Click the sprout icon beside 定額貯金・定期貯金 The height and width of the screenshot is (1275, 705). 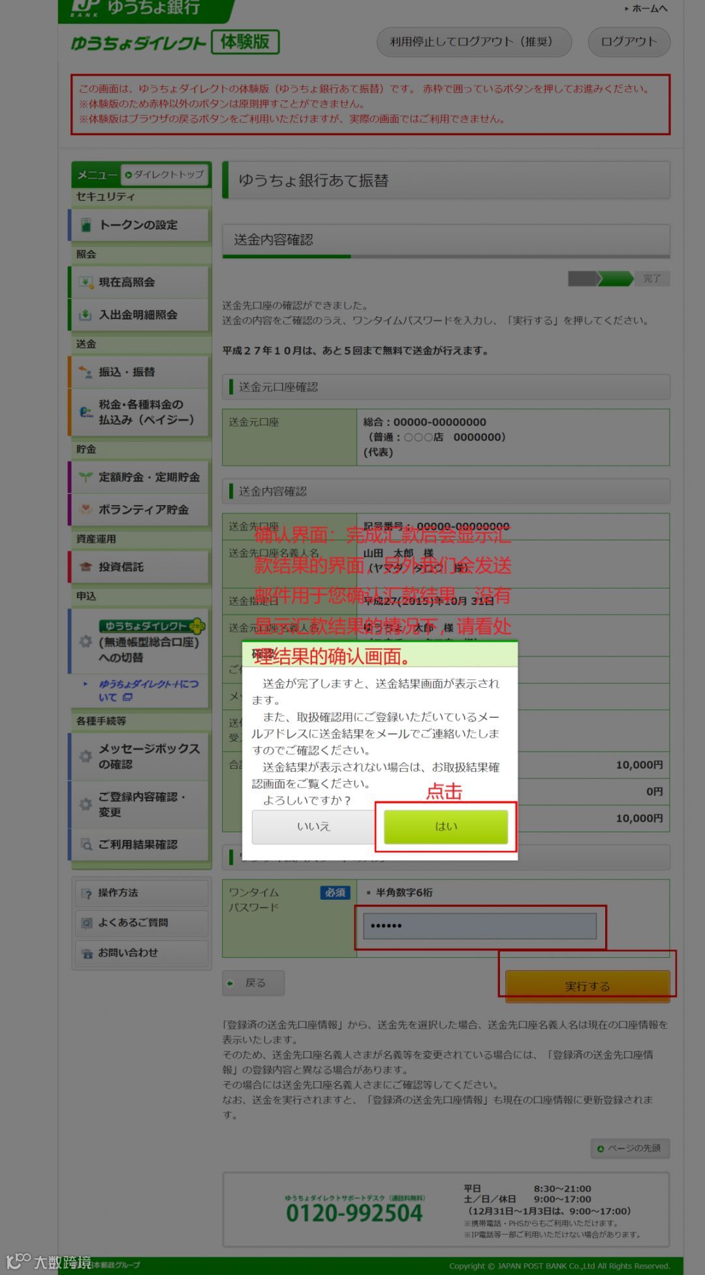point(86,477)
